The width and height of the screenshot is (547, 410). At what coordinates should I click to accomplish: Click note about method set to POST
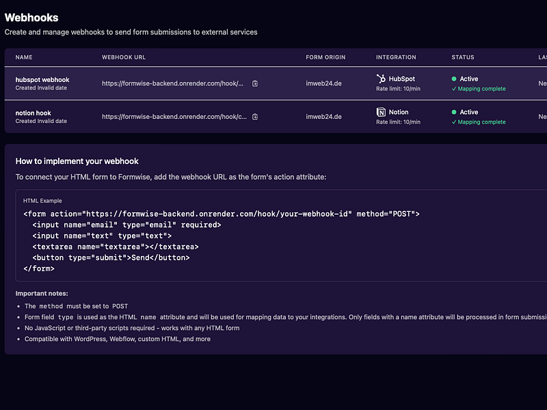pos(76,306)
